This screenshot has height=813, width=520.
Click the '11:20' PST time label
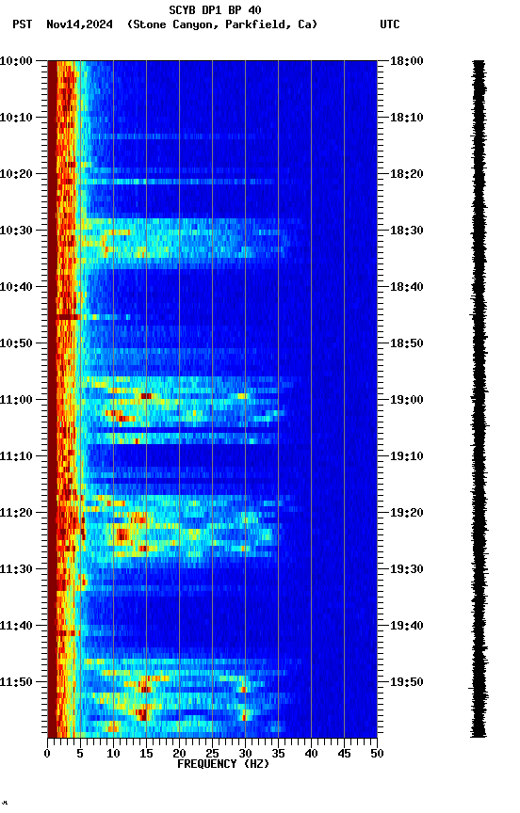[x=16, y=513]
